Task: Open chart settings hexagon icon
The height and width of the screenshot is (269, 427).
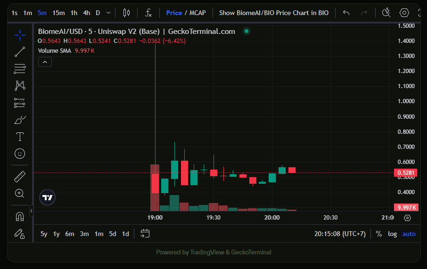Action: 404,13
